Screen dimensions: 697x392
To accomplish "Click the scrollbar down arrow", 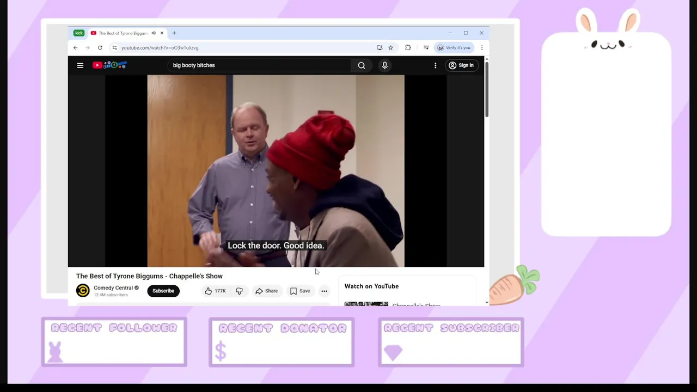I will 487,302.
